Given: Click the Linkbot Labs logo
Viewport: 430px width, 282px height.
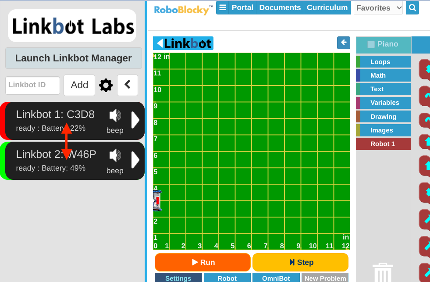Looking at the screenshot, I should coord(72,26).
